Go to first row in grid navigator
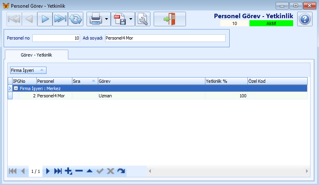Viewport: 319px width, 185px height. (13, 171)
